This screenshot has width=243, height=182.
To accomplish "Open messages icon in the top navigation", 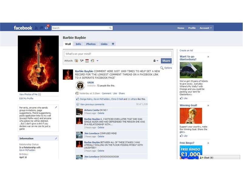I will [42, 28].
